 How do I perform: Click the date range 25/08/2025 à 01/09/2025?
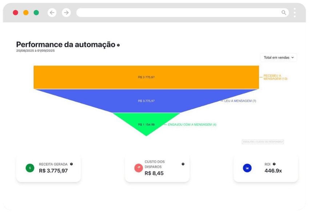click(x=36, y=51)
